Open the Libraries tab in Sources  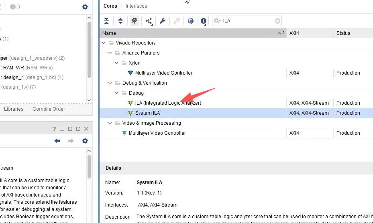(x=14, y=109)
